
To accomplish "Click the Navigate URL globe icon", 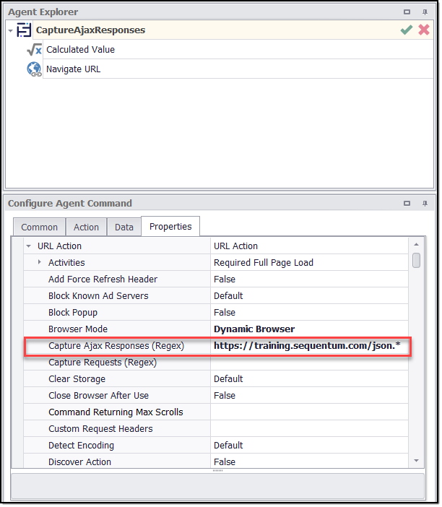I will (34, 69).
